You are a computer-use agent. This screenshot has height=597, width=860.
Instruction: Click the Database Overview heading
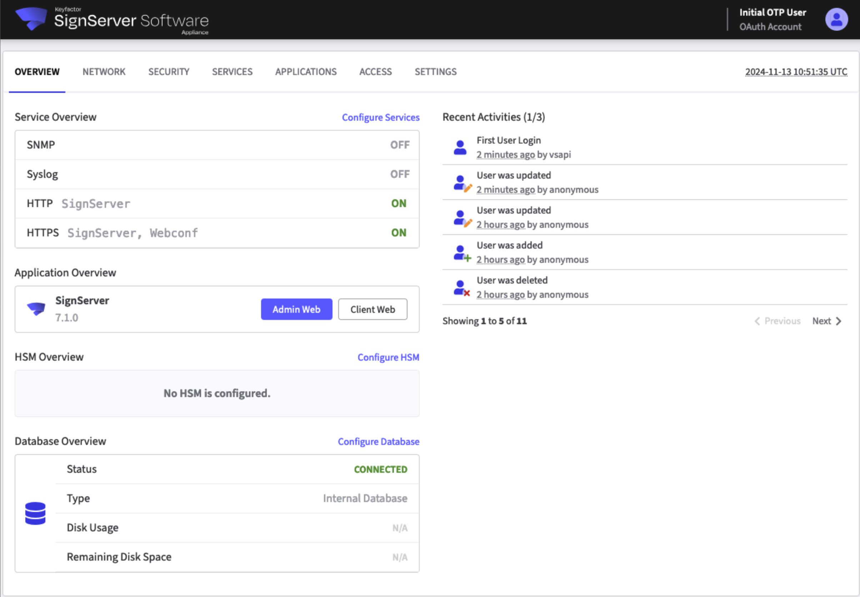[x=60, y=441]
